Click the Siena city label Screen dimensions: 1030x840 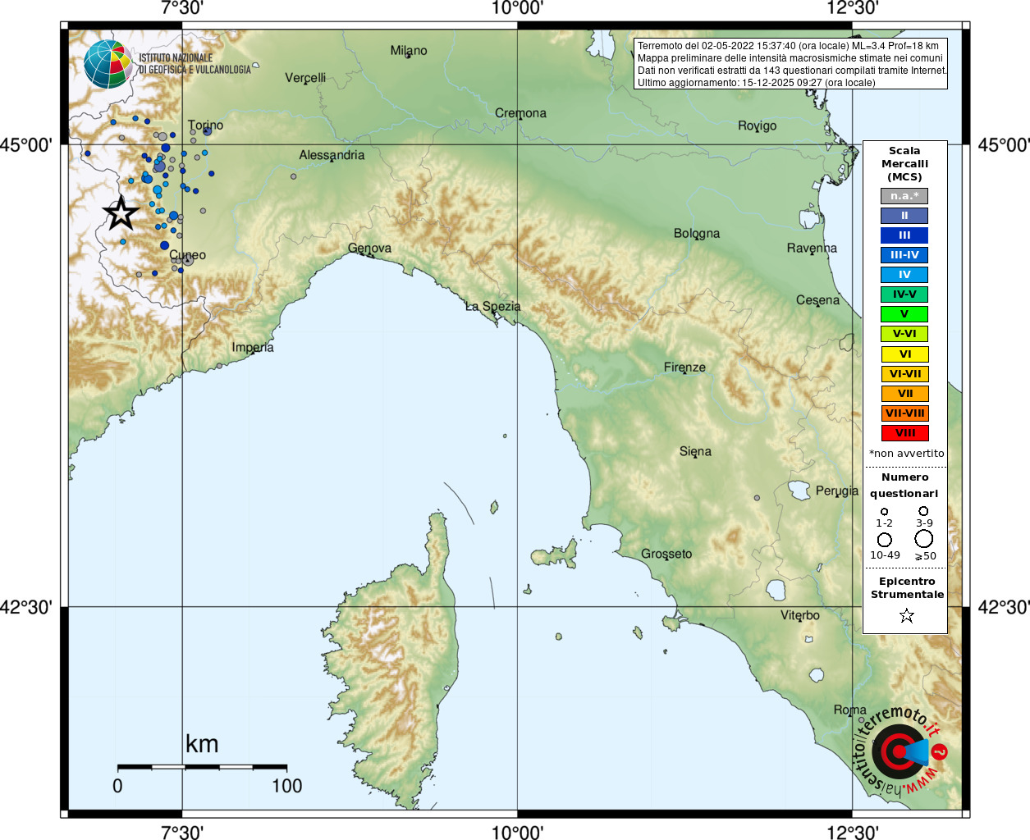coord(695,452)
